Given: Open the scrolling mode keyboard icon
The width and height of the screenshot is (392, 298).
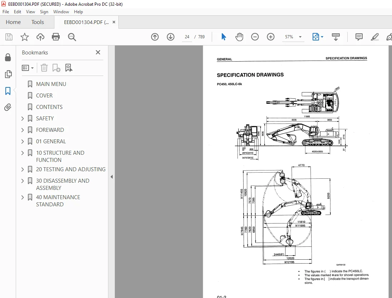Looking at the screenshot, I should click(335, 37).
